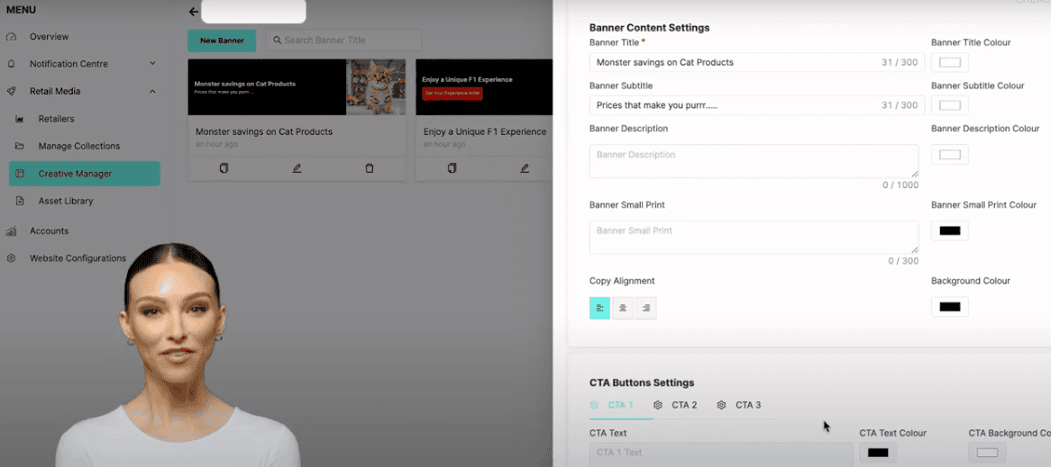1051x467 pixels.
Task: Click the back arrow icon
Action: click(194, 12)
